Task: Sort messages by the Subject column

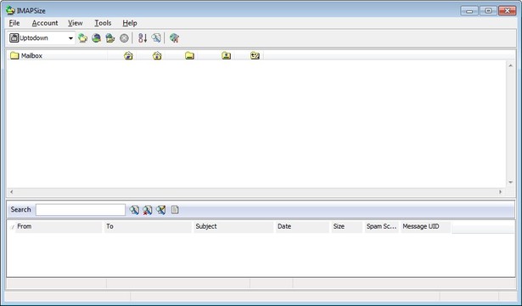Action: [233, 227]
